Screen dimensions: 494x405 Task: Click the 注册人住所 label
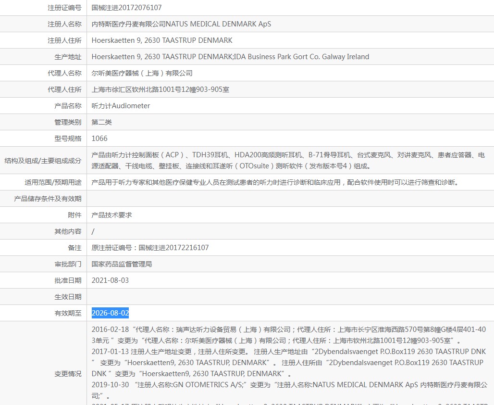[x=64, y=40]
